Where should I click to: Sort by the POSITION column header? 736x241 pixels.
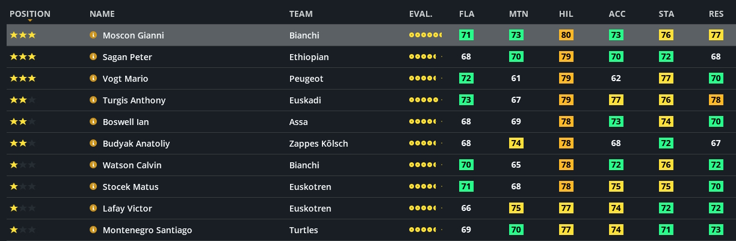click(30, 14)
